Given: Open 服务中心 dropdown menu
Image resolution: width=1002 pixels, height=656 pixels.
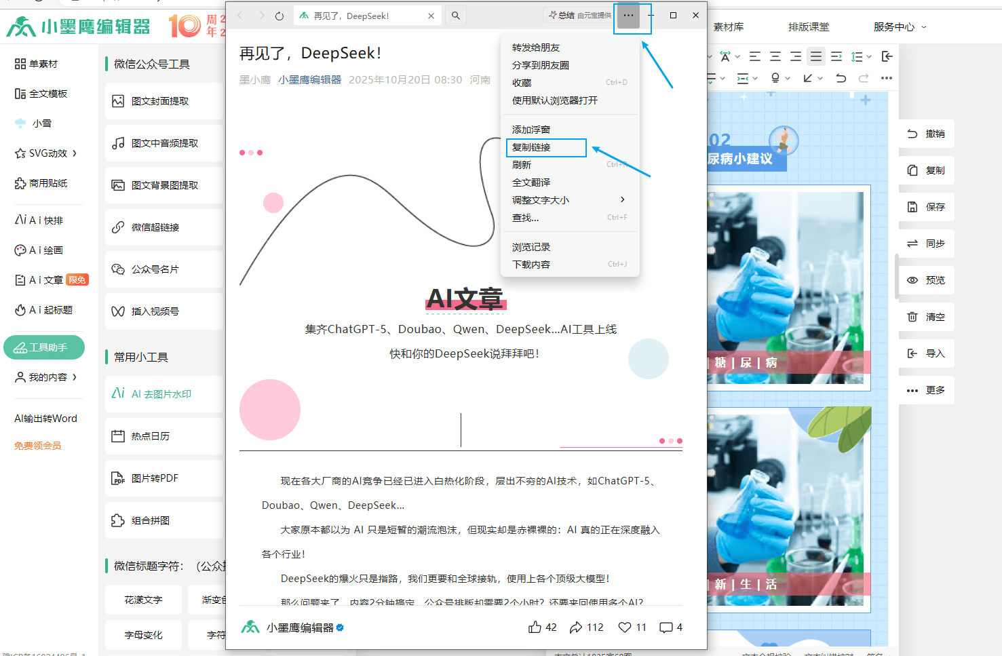Looking at the screenshot, I should (900, 27).
